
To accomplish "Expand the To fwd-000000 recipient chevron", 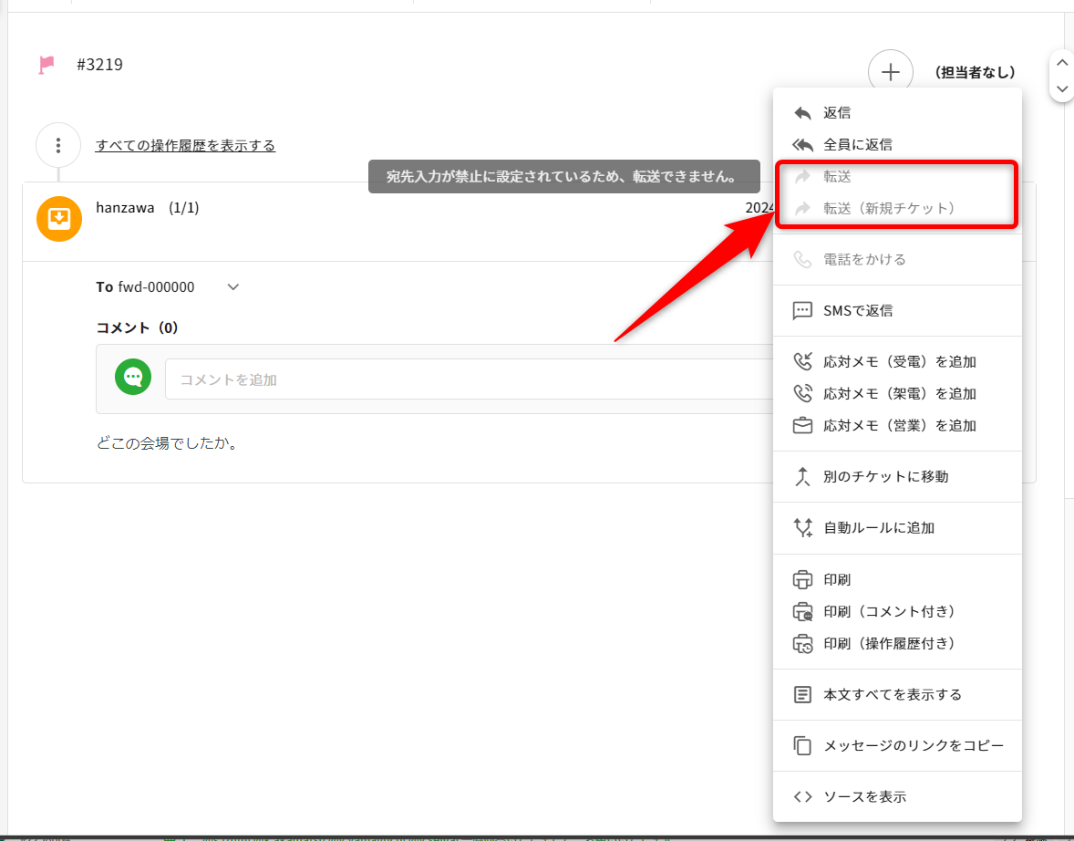I will (x=233, y=287).
